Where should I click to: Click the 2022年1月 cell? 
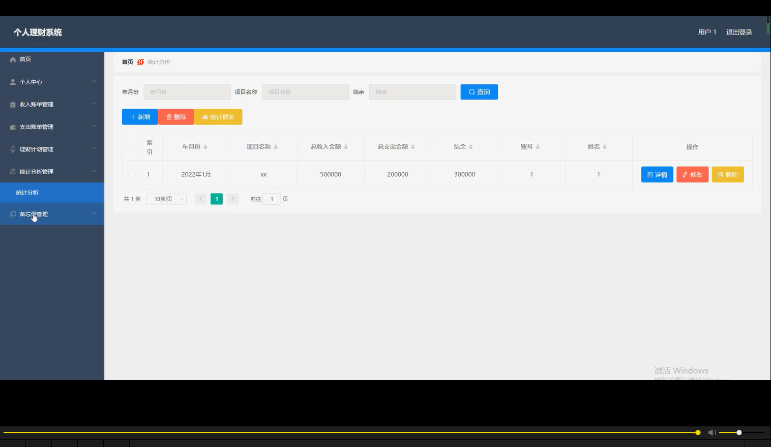196,174
